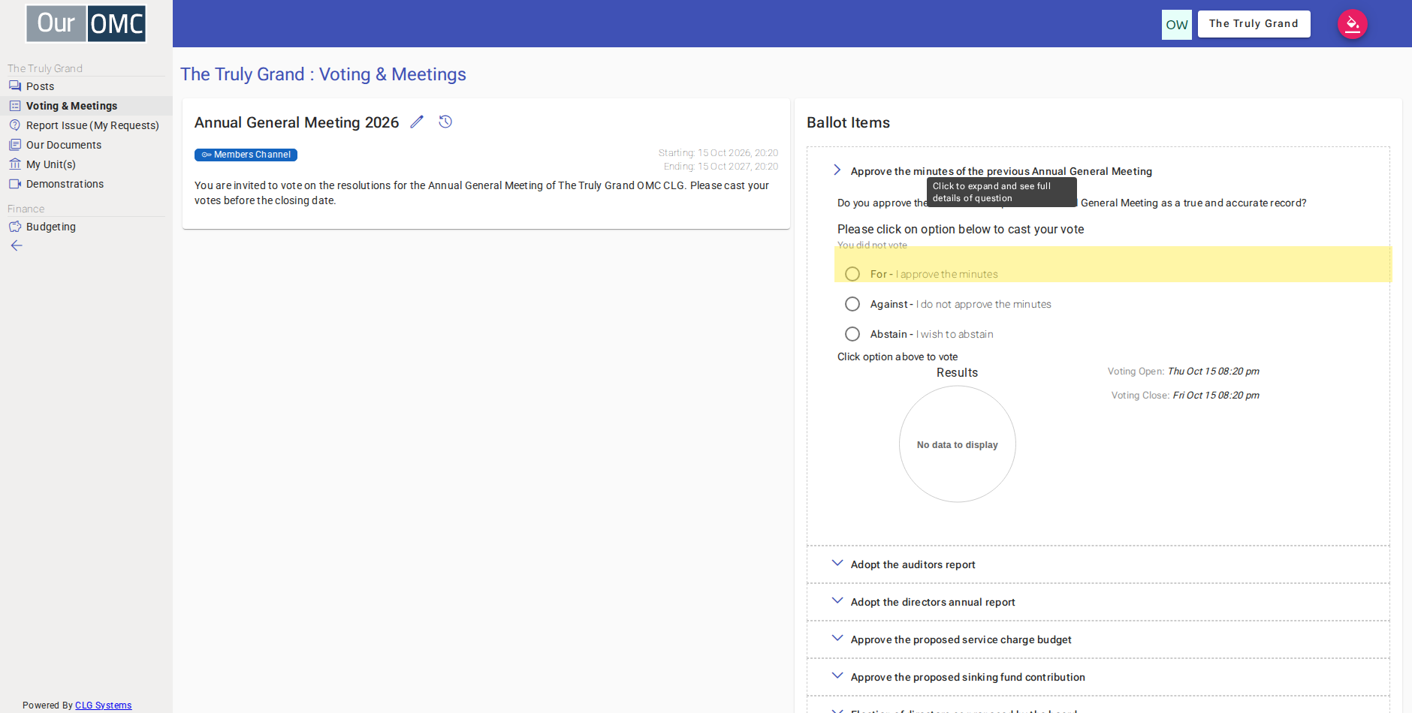Click the My Unit(s) building icon
This screenshot has width=1412, height=713.
tap(15, 164)
